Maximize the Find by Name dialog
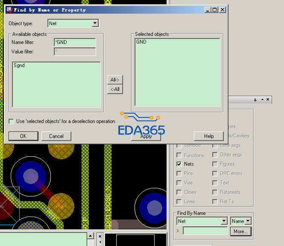The image size is (284, 246). 215,10
